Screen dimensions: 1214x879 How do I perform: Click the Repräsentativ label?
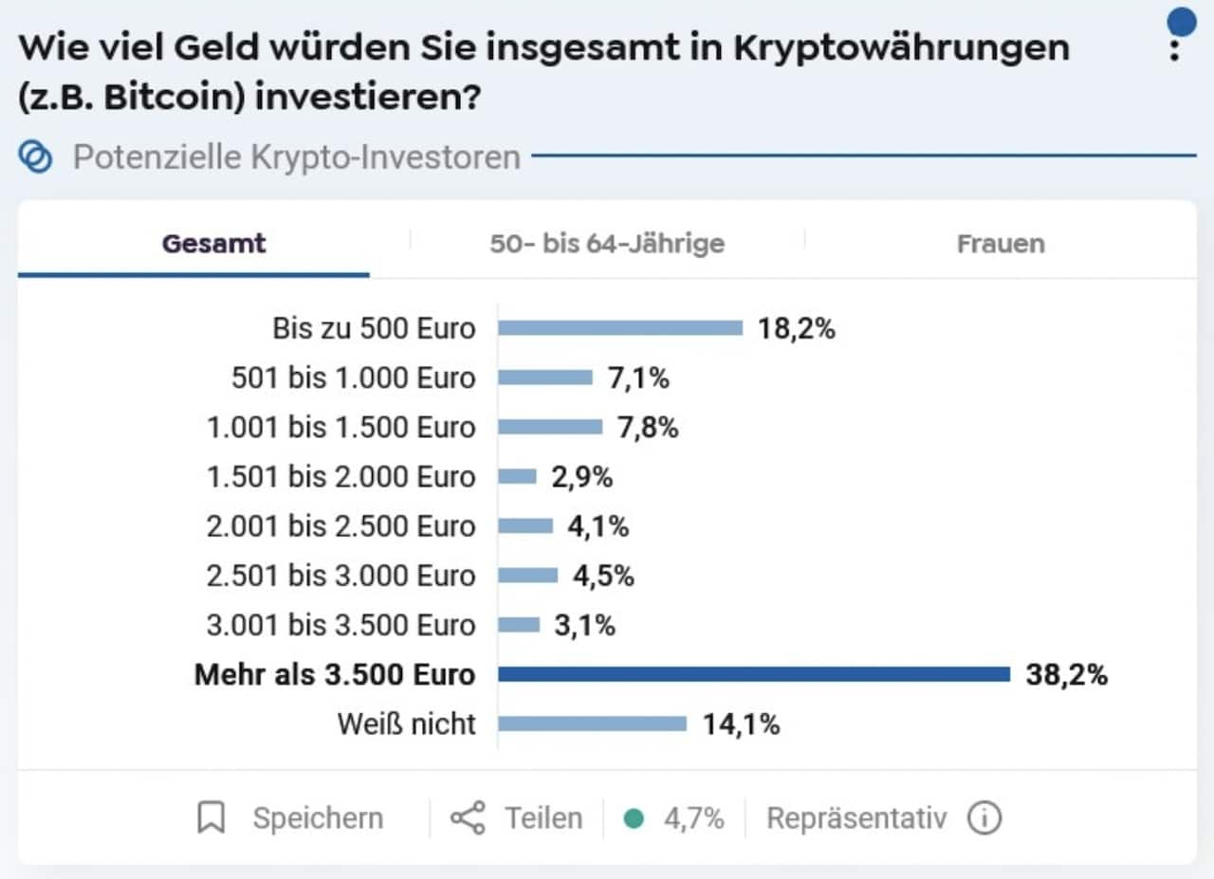(x=857, y=816)
